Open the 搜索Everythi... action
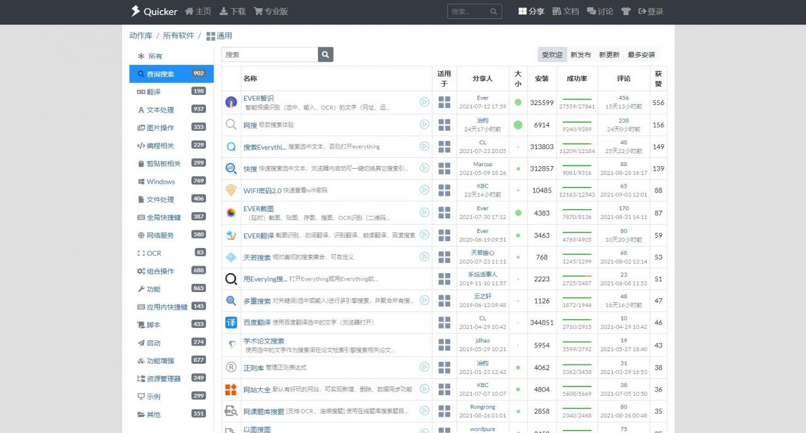This screenshot has height=433, width=806. point(265,147)
